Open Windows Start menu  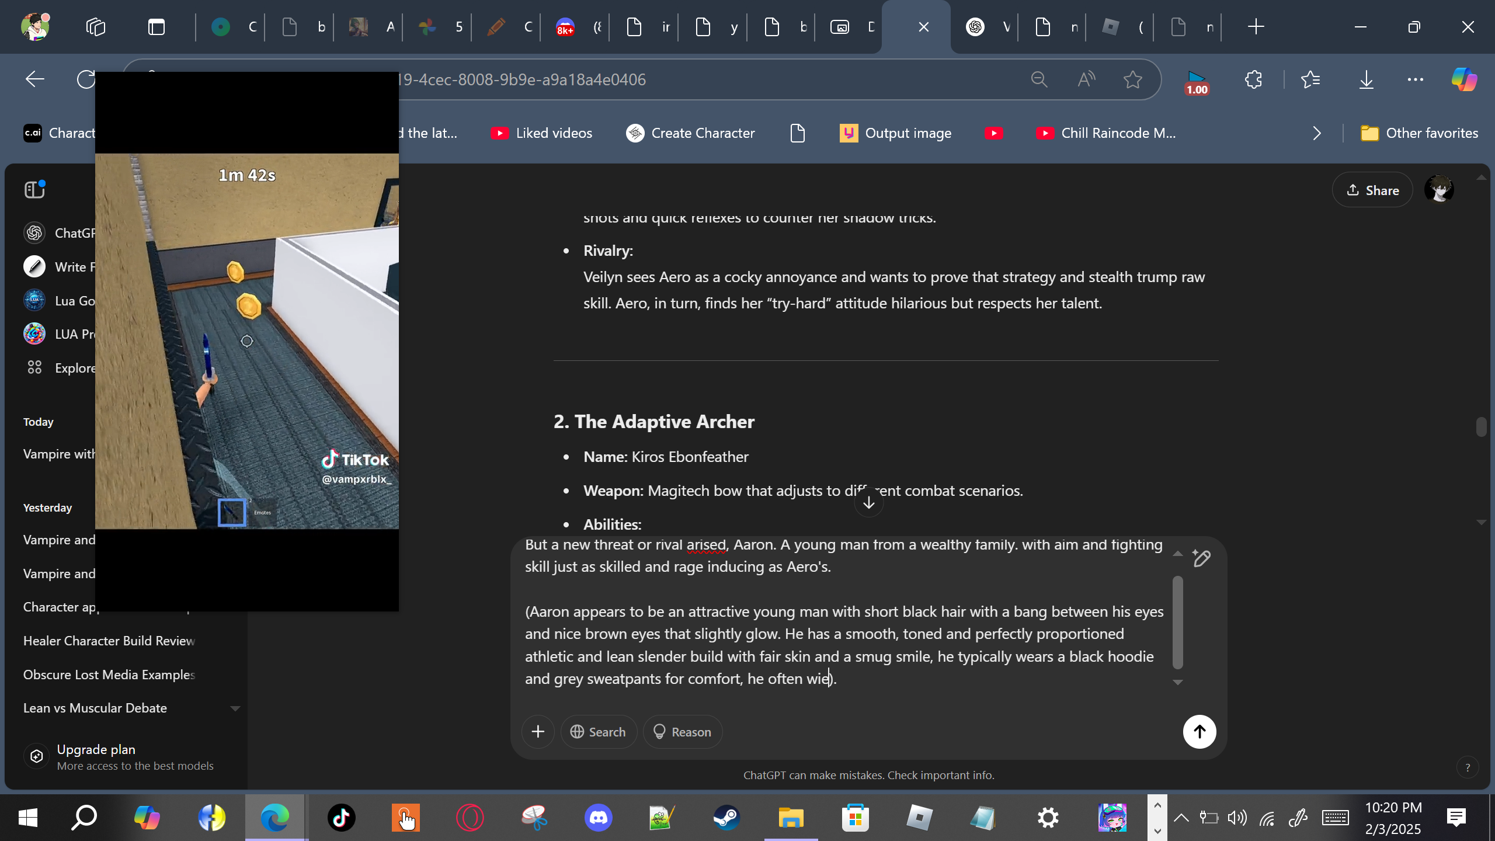tap(28, 818)
